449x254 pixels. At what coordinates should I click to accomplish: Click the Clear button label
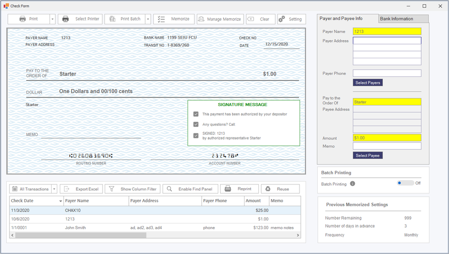pyautogui.click(x=264, y=19)
